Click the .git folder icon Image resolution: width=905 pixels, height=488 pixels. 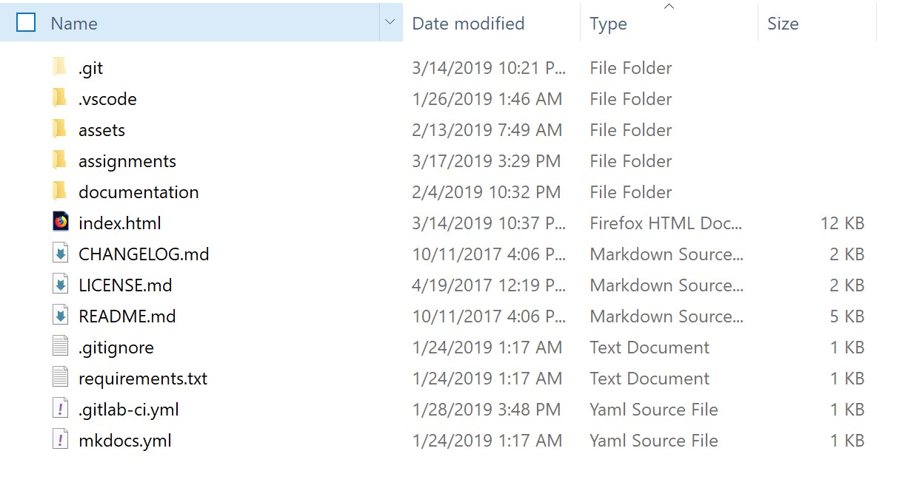click(60, 67)
